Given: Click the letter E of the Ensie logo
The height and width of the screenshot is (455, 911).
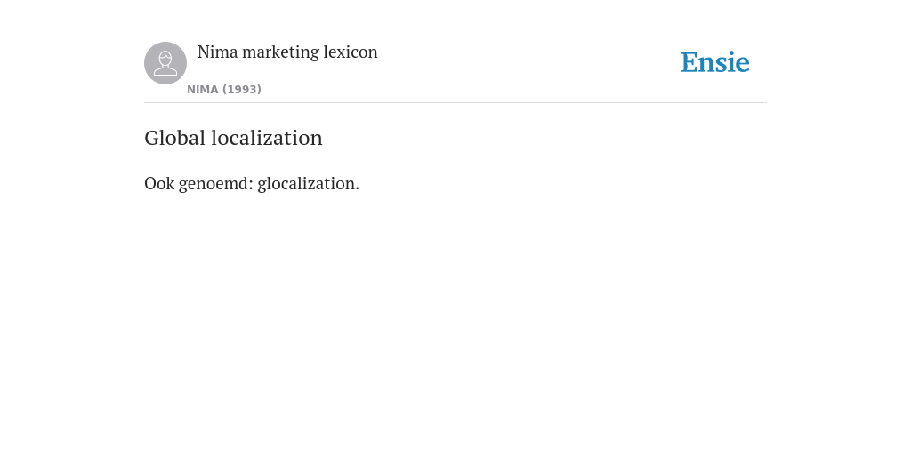Looking at the screenshot, I should click(x=689, y=63).
